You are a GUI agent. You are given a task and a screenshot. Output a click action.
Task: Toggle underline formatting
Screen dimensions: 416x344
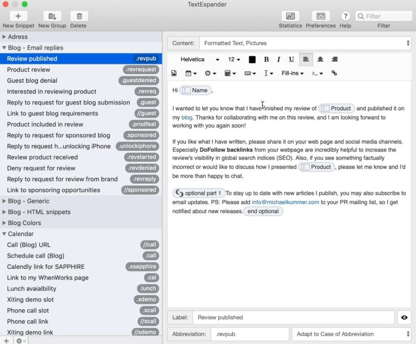coord(291,59)
